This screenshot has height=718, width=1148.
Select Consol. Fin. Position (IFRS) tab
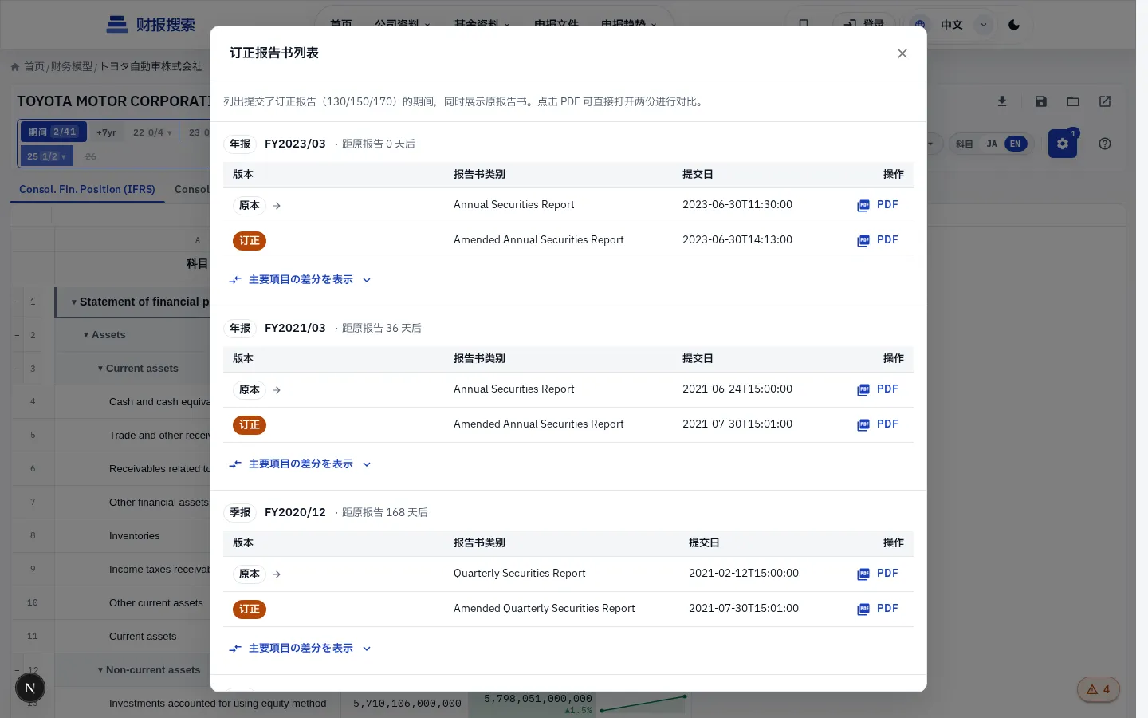tap(87, 190)
